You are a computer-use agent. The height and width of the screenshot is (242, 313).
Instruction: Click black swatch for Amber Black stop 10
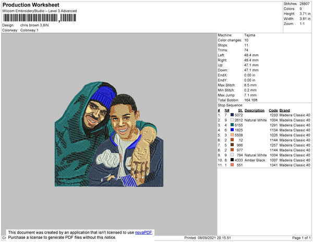[x=232, y=160]
